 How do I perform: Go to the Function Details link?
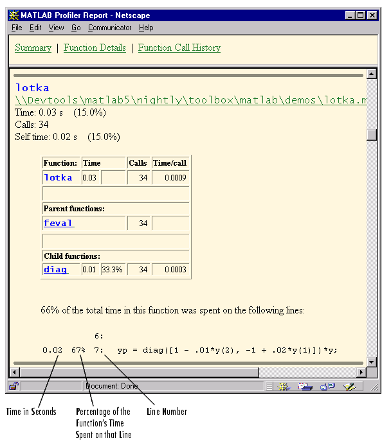click(95, 48)
